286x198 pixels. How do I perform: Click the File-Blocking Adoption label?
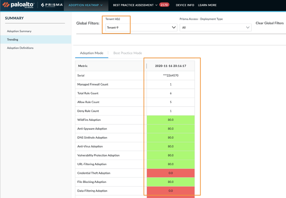point(92,182)
